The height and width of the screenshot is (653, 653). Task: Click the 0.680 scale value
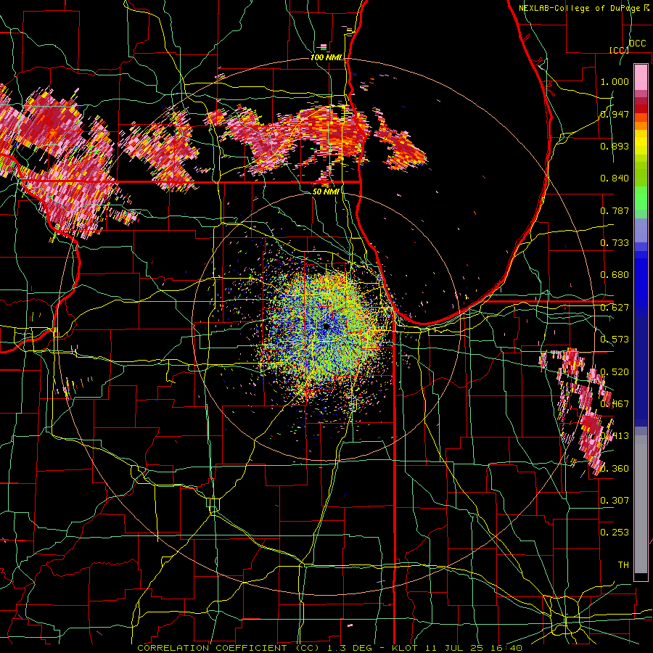(615, 275)
